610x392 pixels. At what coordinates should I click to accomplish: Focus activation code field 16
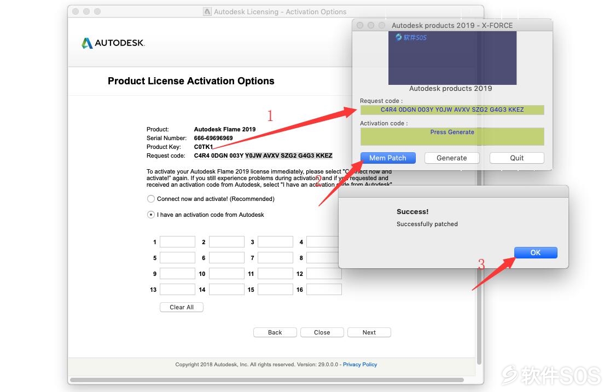click(x=324, y=289)
